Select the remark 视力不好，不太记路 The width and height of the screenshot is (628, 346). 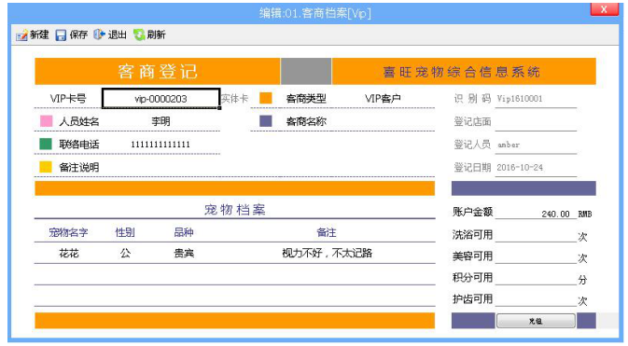[328, 253]
